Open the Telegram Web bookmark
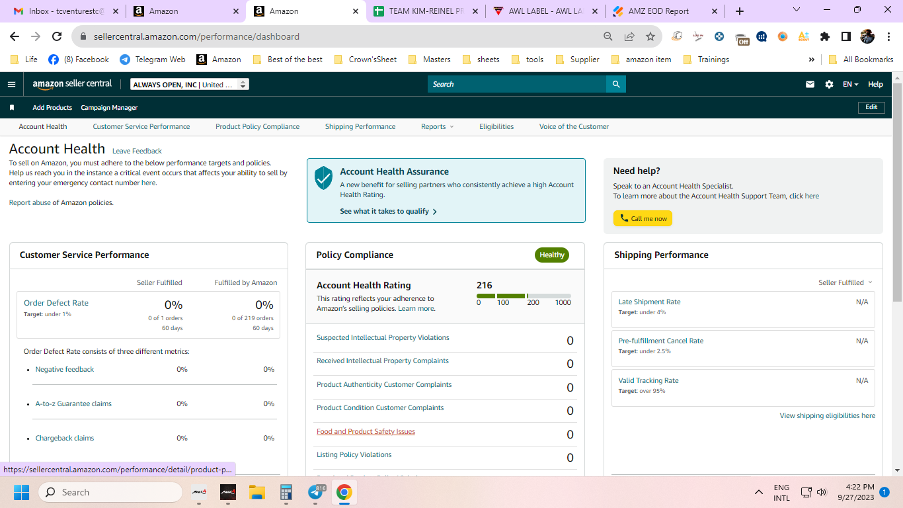903x508 pixels. (x=153, y=59)
